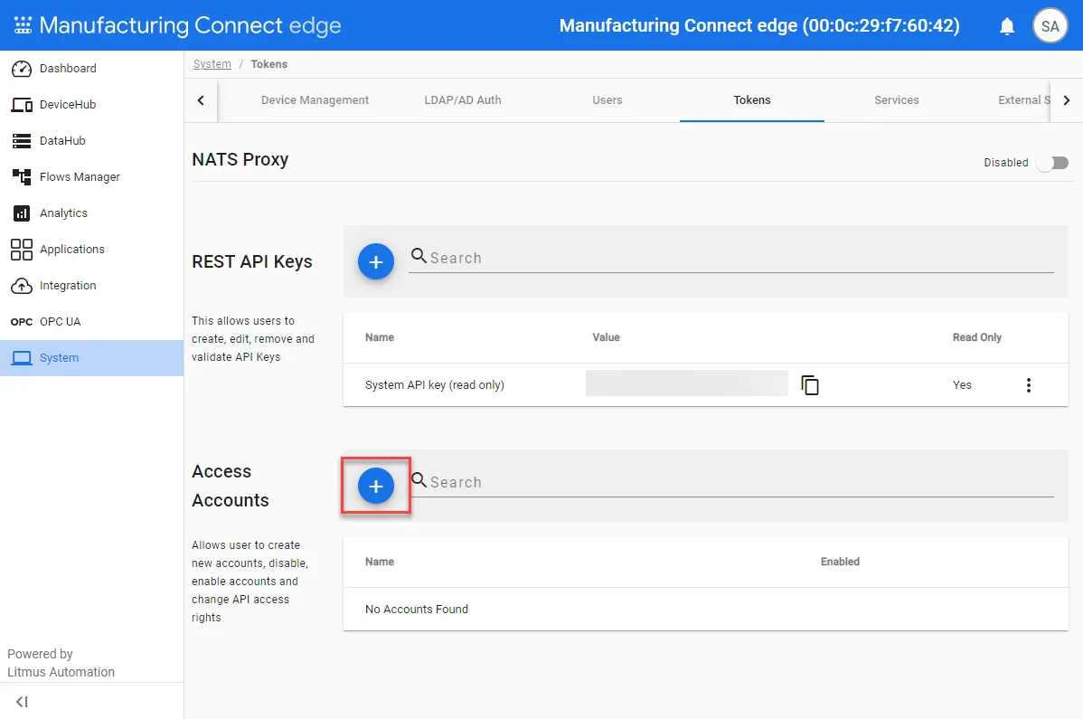Click the Read Only column header
This screenshot has height=719, width=1083.
(x=976, y=337)
